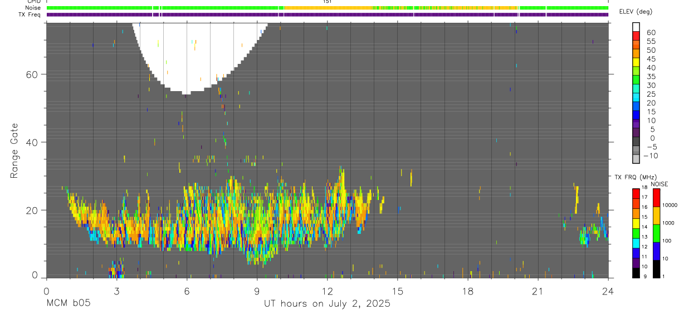684x315 pixels.
Task: Click the '40' tick on the Range Gate axis
Action: coord(31,142)
